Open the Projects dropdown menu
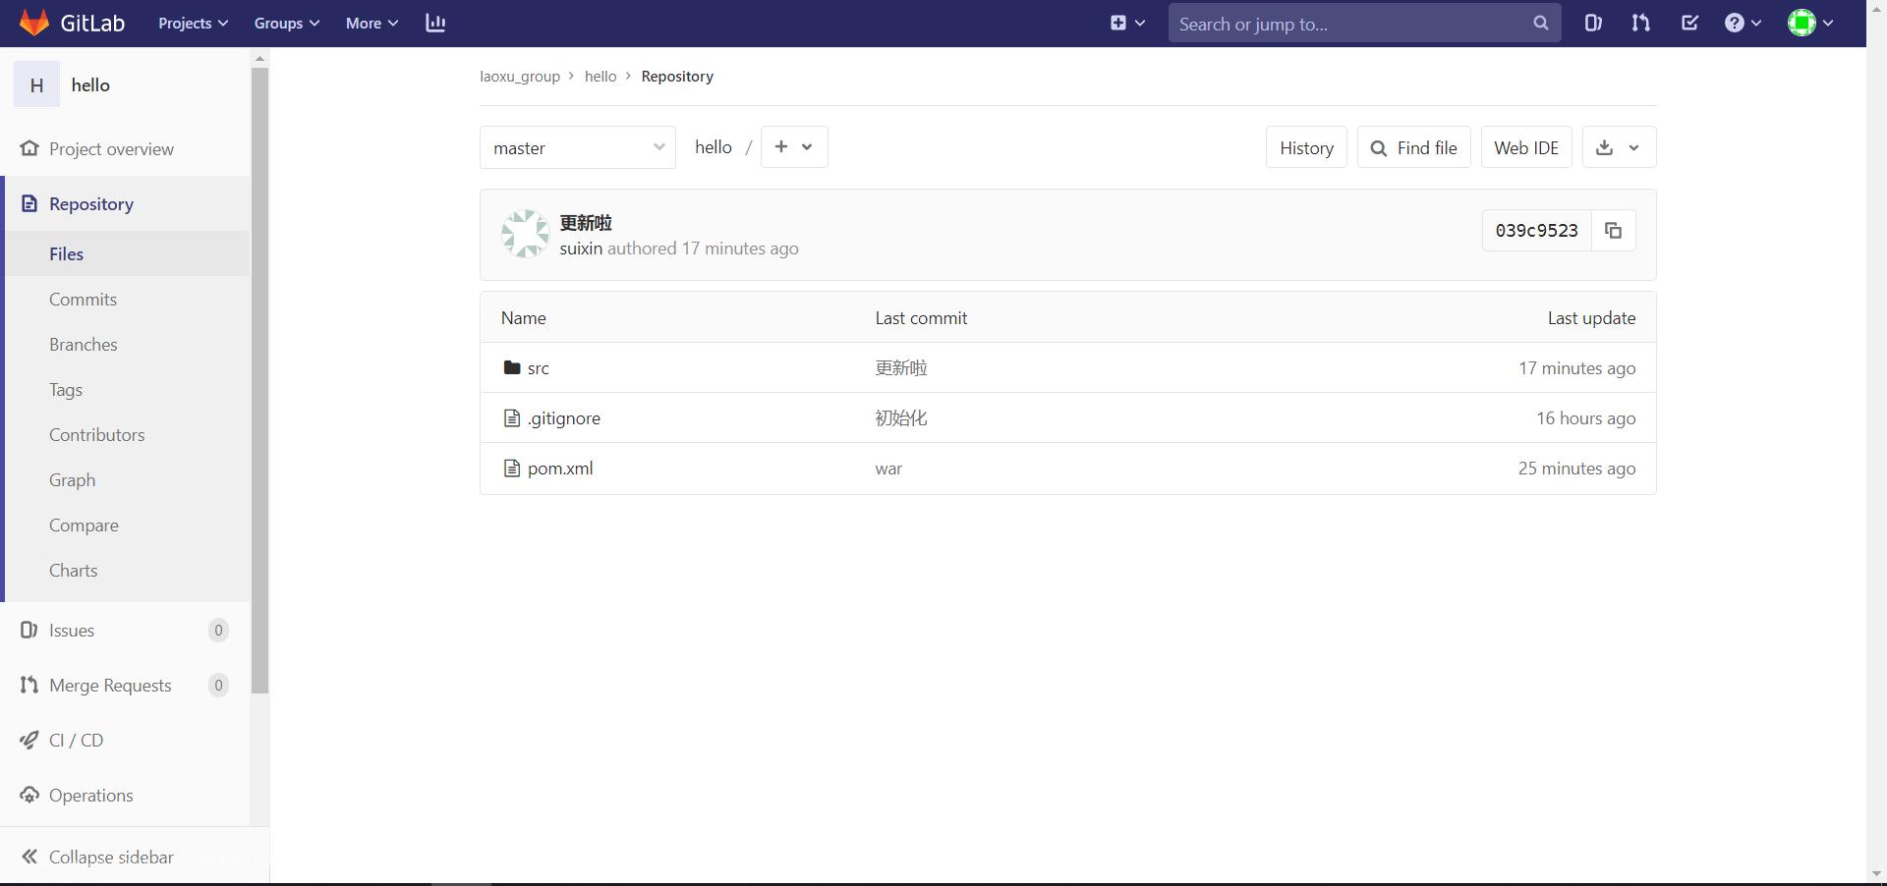The image size is (1887, 886). (x=193, y=23)
